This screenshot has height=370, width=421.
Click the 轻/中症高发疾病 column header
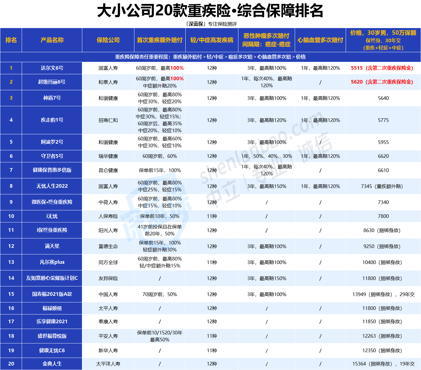click(212, 40)
